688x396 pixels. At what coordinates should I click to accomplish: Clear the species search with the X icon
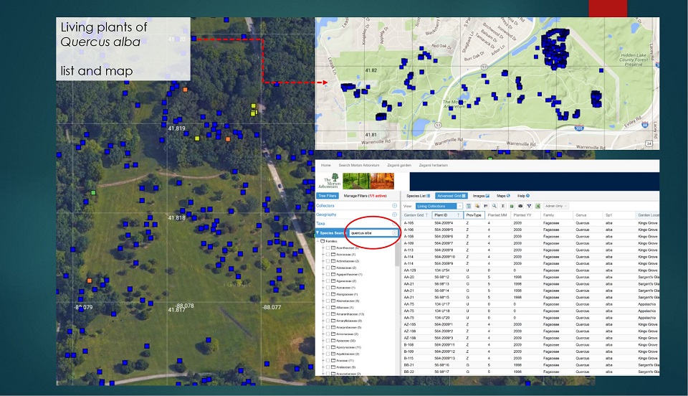point(394,233)
